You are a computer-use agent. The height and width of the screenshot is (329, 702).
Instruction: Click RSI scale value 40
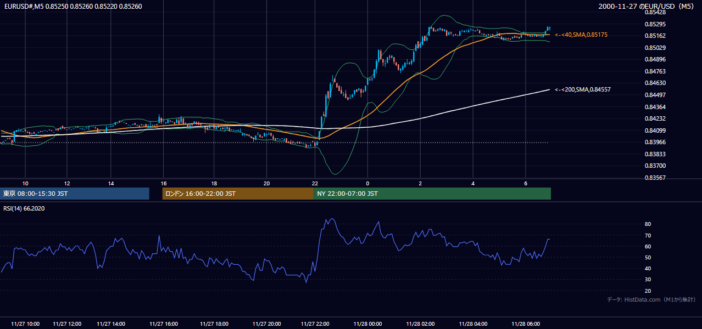click(x=648, y=268)
